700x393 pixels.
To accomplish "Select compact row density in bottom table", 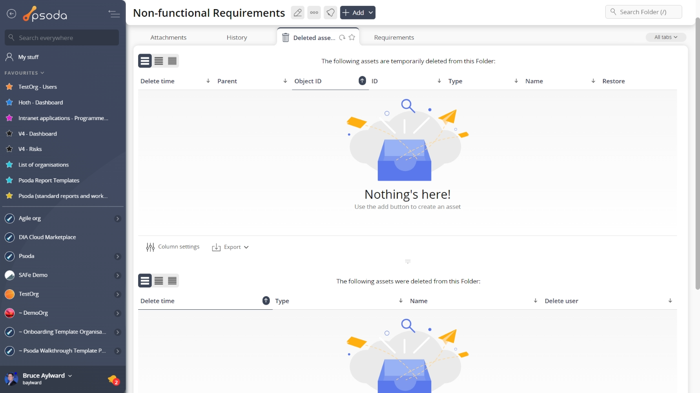I will (x=172, y=281).
